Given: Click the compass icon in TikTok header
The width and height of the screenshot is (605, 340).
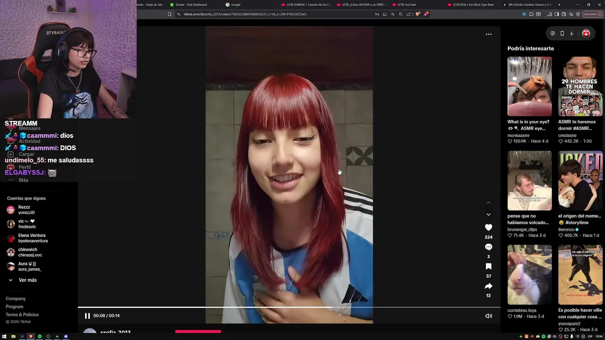Looking at the screenshot, I should pyautogui.click(x=553, y=33).
